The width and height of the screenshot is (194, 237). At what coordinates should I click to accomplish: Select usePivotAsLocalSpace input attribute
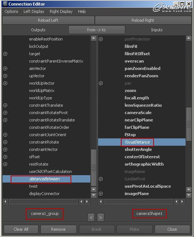pyautogui.click(x=148, y=186)
